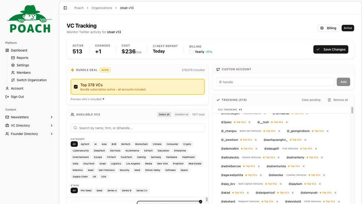Screen dimensions: 362x204
Task: Select New York category filter
Action: tap(162, 164)
